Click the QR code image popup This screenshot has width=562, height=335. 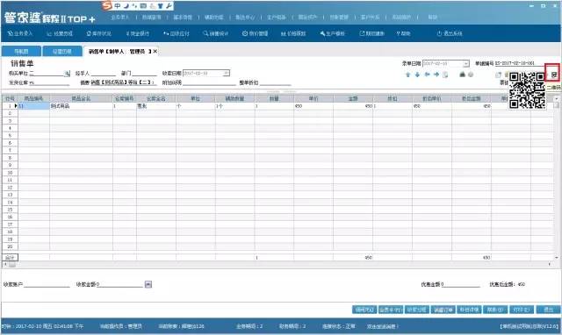pyautogui.click(x=527, y=90)
